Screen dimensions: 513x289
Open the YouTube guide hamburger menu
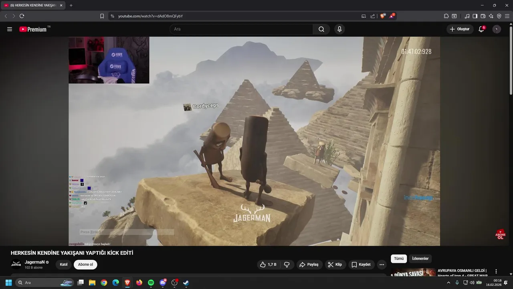[x=10, y=29]
